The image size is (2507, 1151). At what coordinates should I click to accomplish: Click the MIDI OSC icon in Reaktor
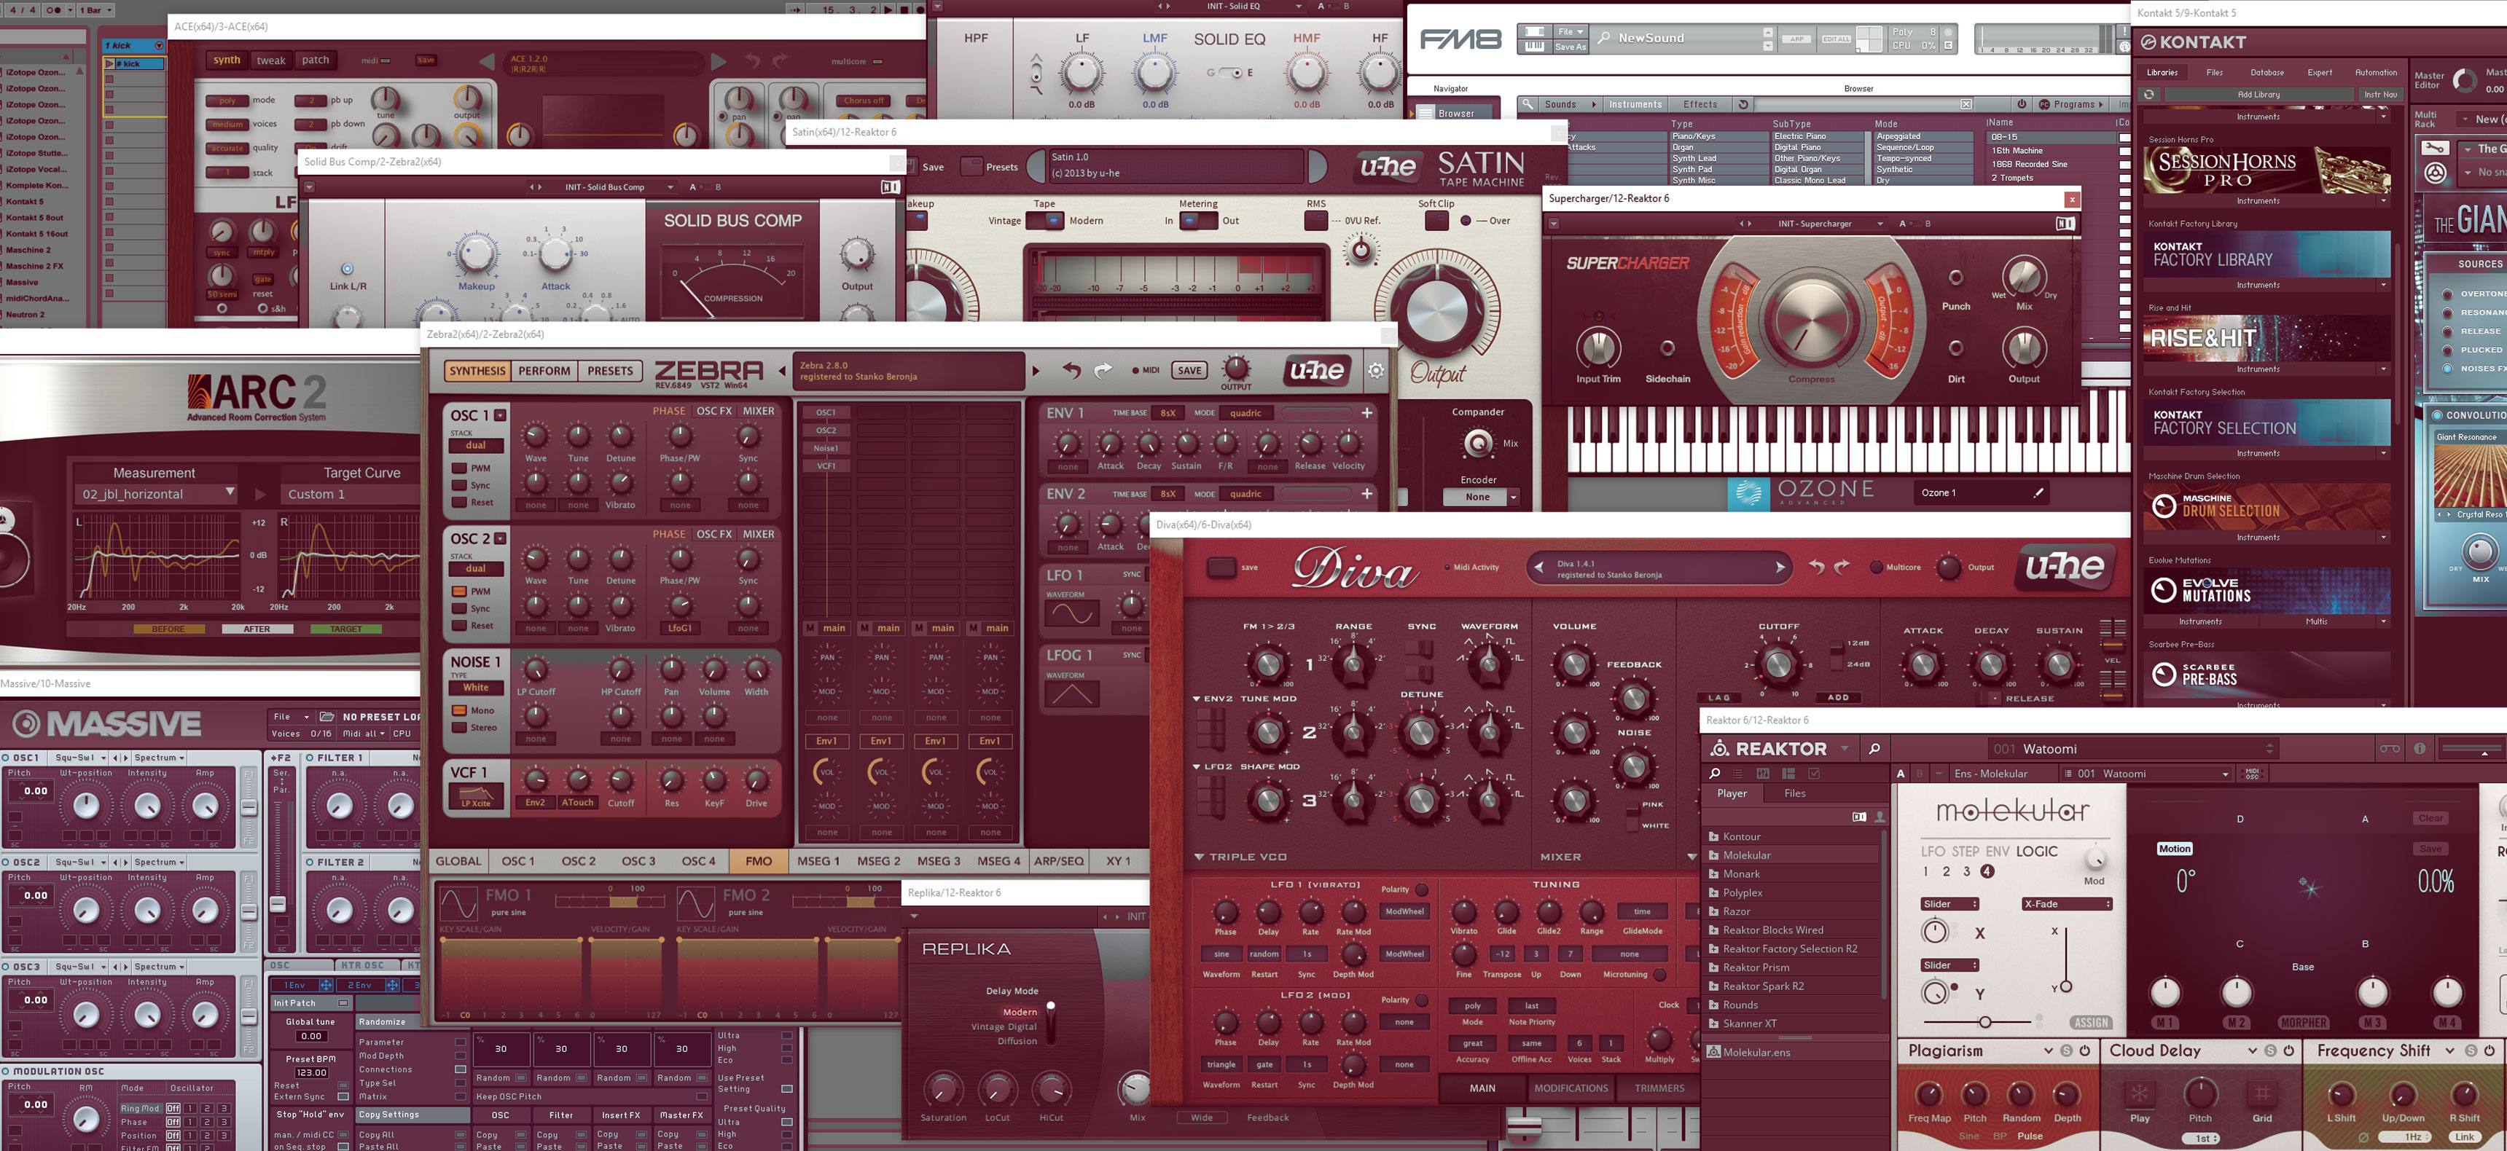click(2252, 774)
